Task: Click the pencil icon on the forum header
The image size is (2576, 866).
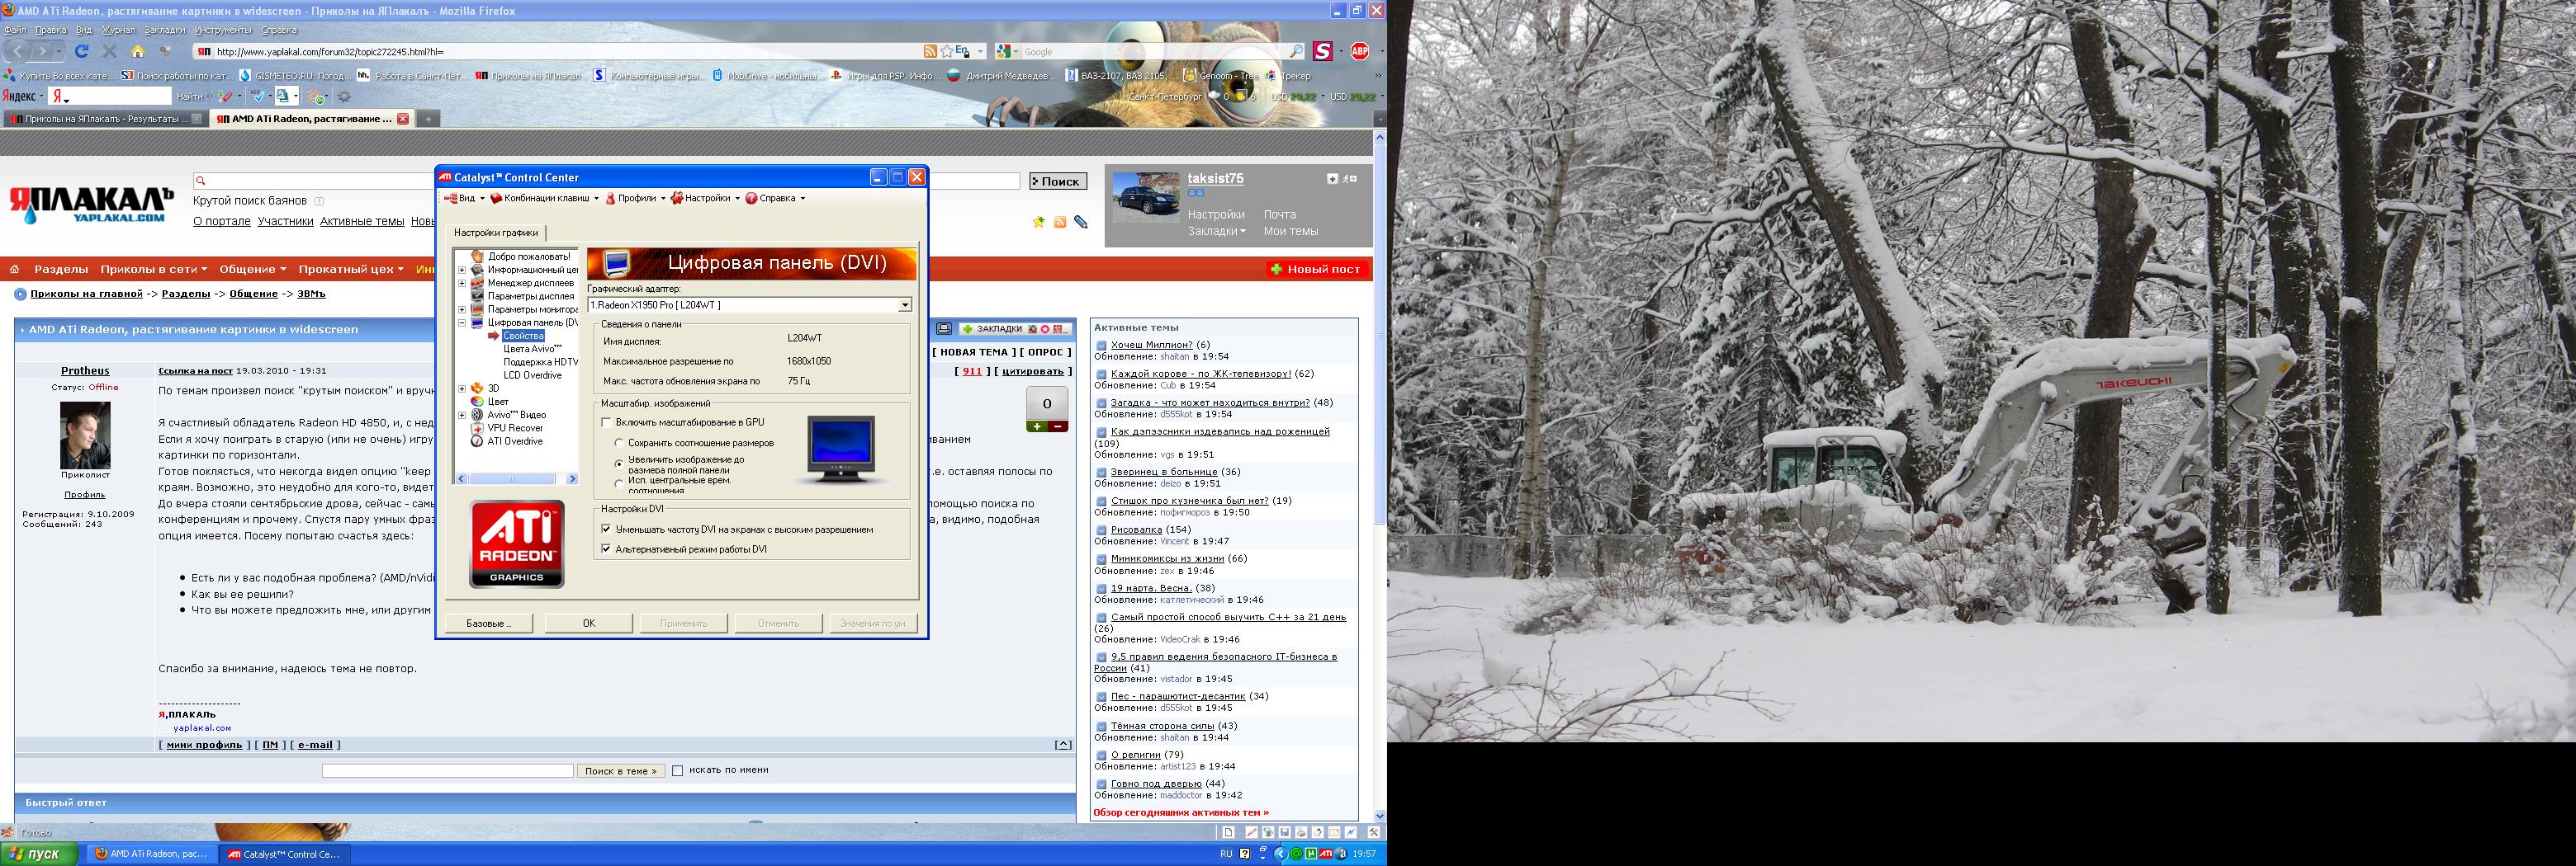Action: coord(1081,222)
